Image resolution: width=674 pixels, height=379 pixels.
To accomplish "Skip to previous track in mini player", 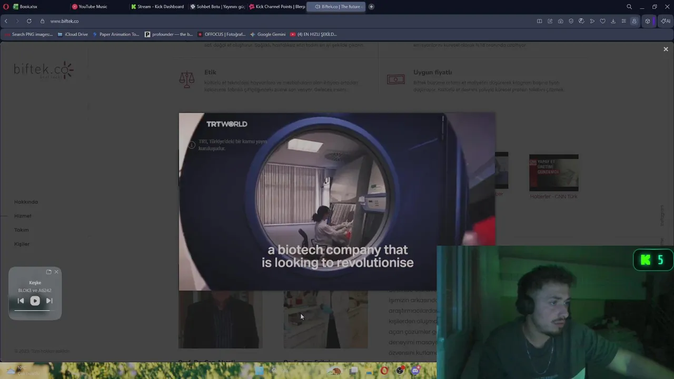I will [x=21, y=301].
